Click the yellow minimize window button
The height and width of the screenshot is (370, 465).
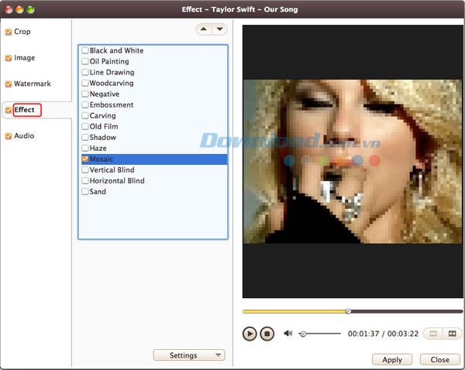19,9
